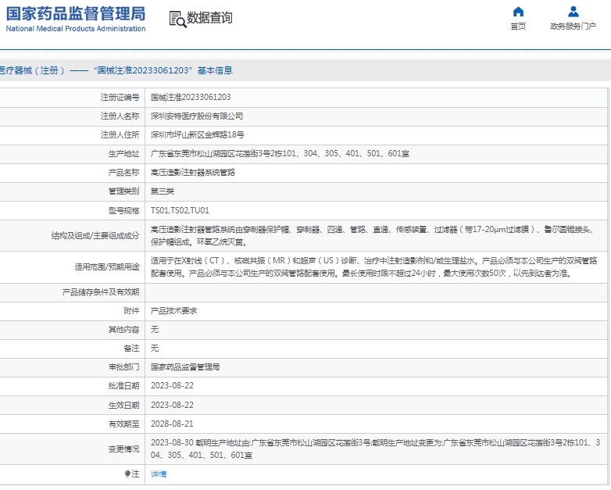Select expiry date 2028-08-21
611x490 pixels.
(x=172, y=424)
